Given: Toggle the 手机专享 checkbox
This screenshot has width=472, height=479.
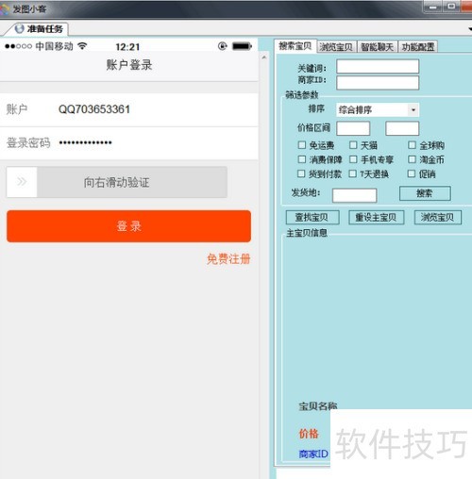Looking at the screenshot, I should point(353,159).
